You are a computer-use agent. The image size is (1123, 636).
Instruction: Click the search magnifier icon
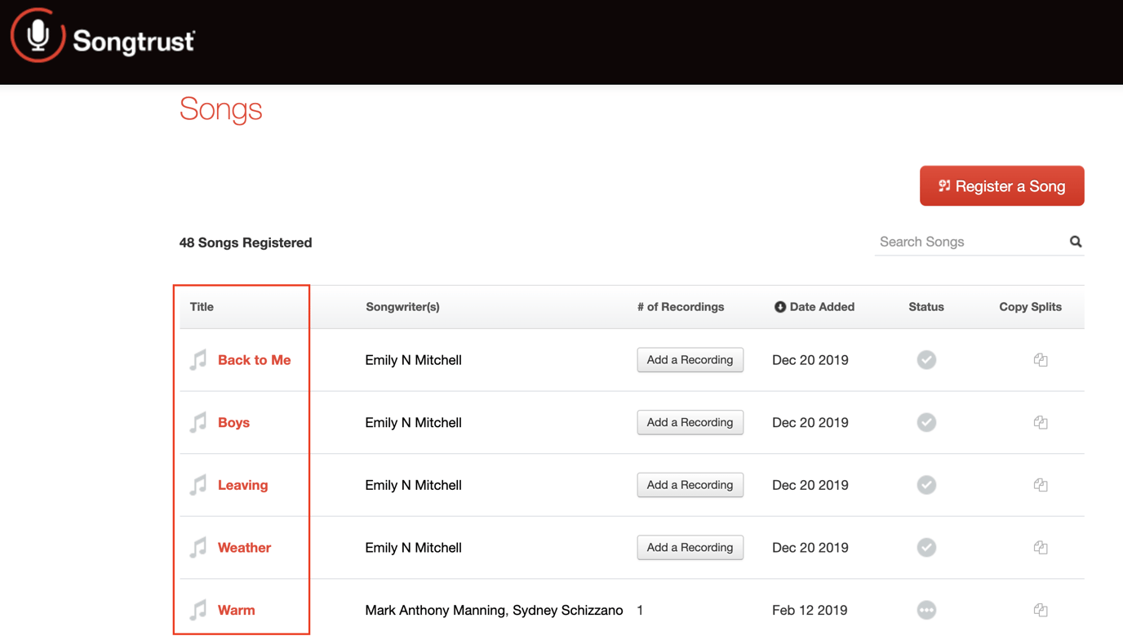pos(1075,242)
